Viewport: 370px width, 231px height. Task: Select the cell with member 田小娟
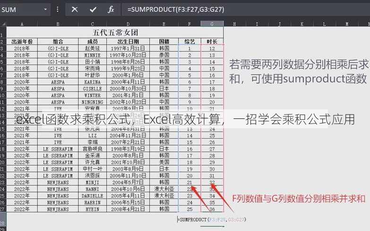(x=92, y=62)
